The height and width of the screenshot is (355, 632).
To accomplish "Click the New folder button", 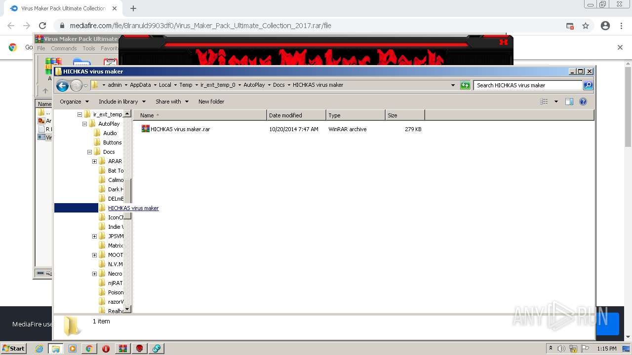I will tap(211, 102).
